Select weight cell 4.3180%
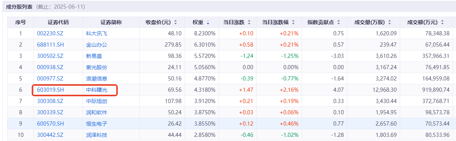This screenshot has height=141, width=456. (x=205, y=90)
